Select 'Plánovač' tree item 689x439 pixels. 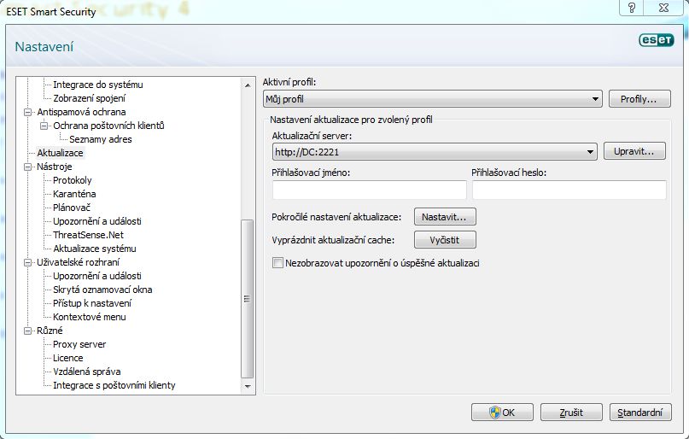tap(71, 208)
